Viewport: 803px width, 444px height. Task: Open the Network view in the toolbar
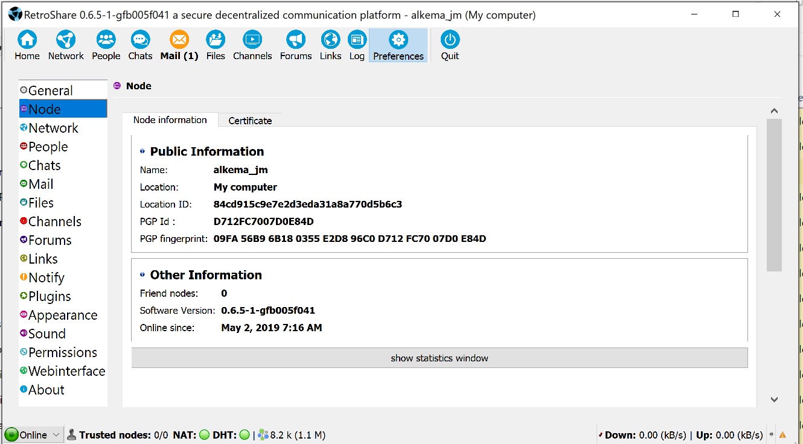click(x=66, y=46)
